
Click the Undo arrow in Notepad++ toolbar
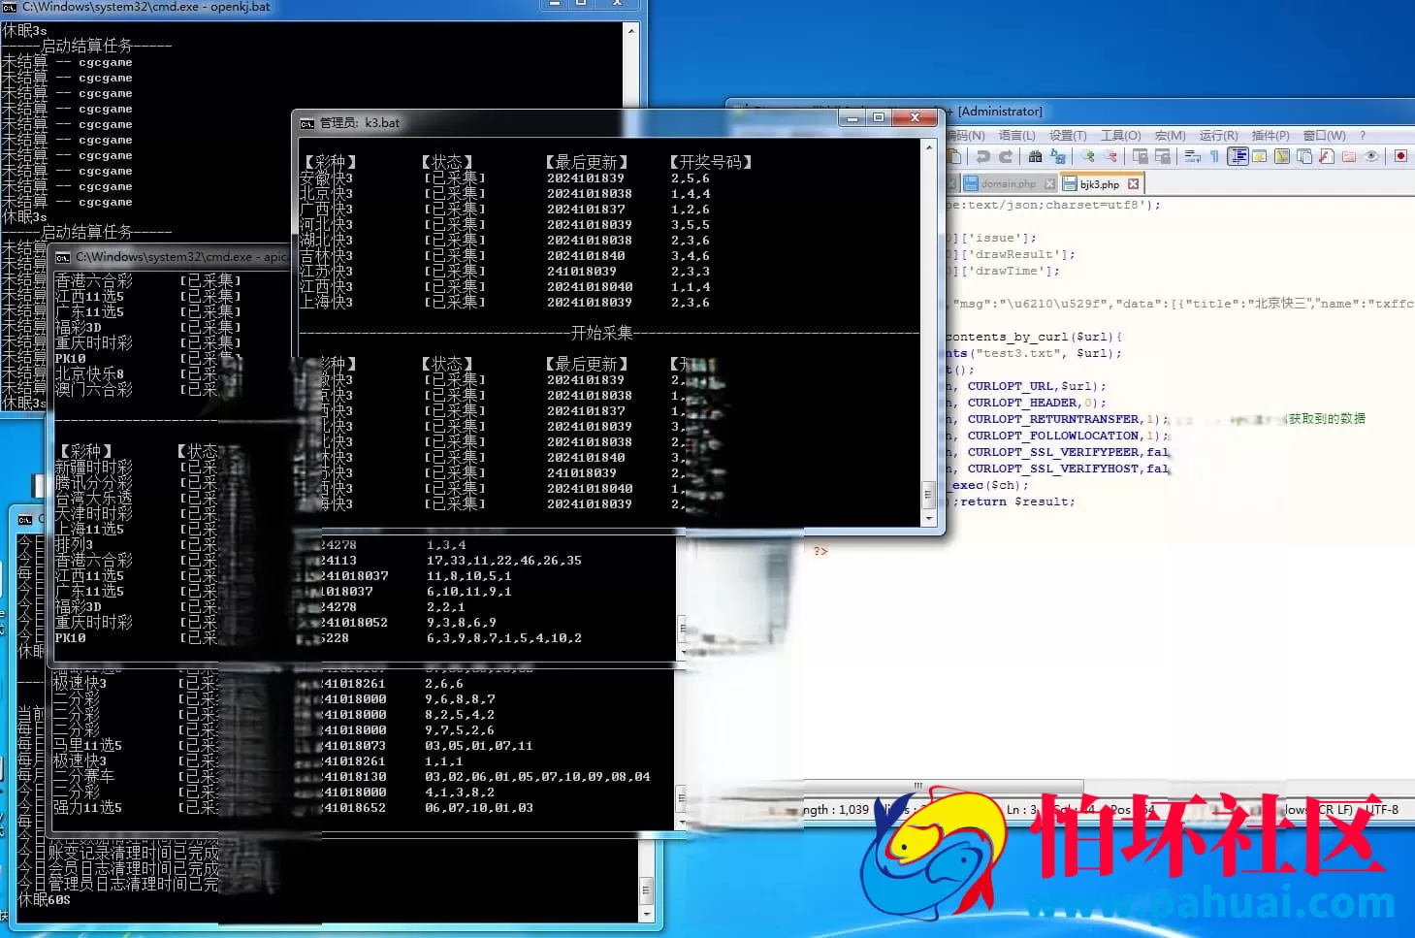[x=982, y=156]
